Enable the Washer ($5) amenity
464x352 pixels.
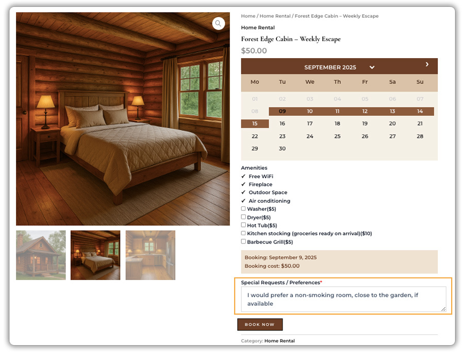click(x=243, y=208)
